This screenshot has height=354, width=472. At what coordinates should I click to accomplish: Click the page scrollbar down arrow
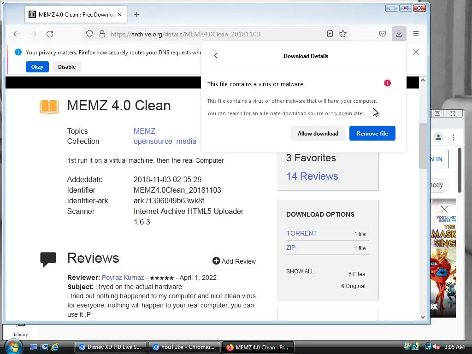[x=423, y=317]
